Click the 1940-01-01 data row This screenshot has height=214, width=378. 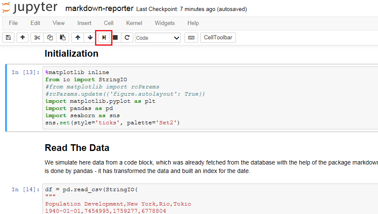(106, 211)
